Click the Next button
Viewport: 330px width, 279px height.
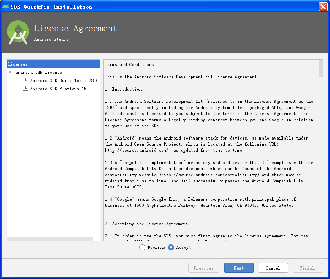[239, 268]
